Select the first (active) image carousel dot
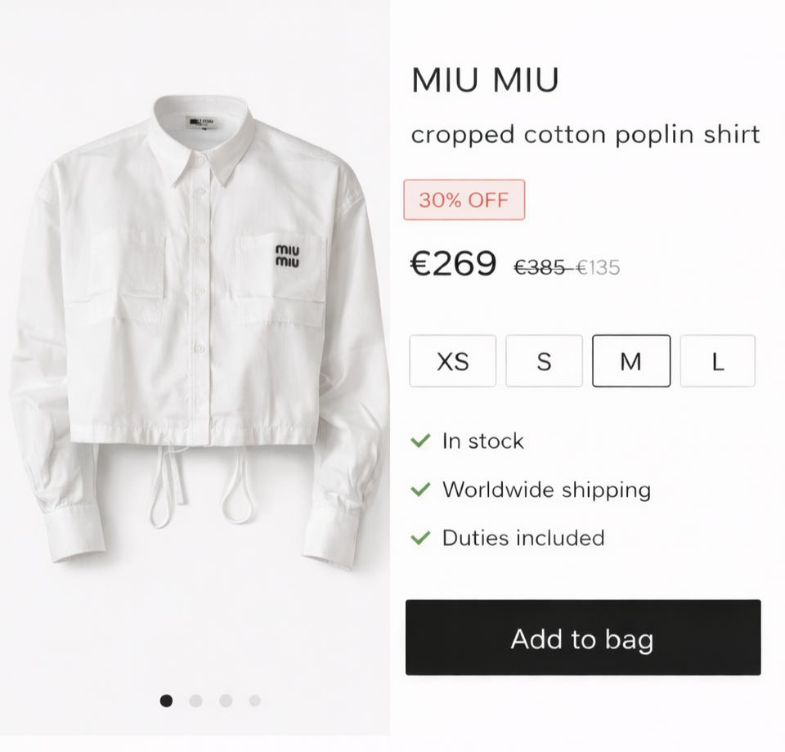The height and width of the screenshot is (752, 785). [x=167, y=701]
